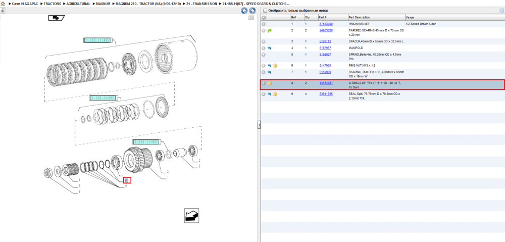Expand the SPACER row plus button

pos(264,41)
